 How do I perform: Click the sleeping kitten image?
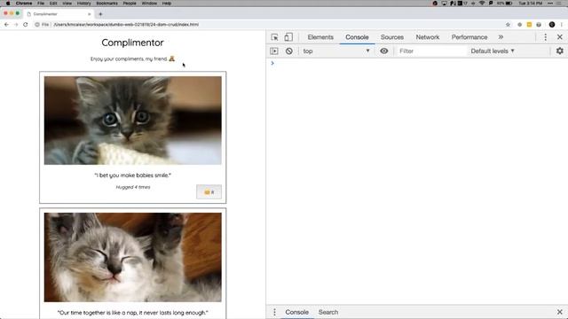pyautogui.click(x=133, y=257)
